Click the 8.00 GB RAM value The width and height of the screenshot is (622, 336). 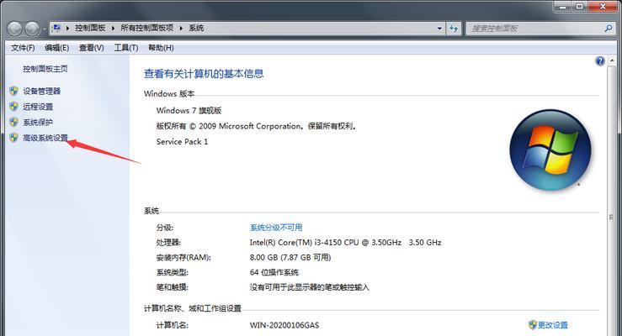click(x=290, y=257)
